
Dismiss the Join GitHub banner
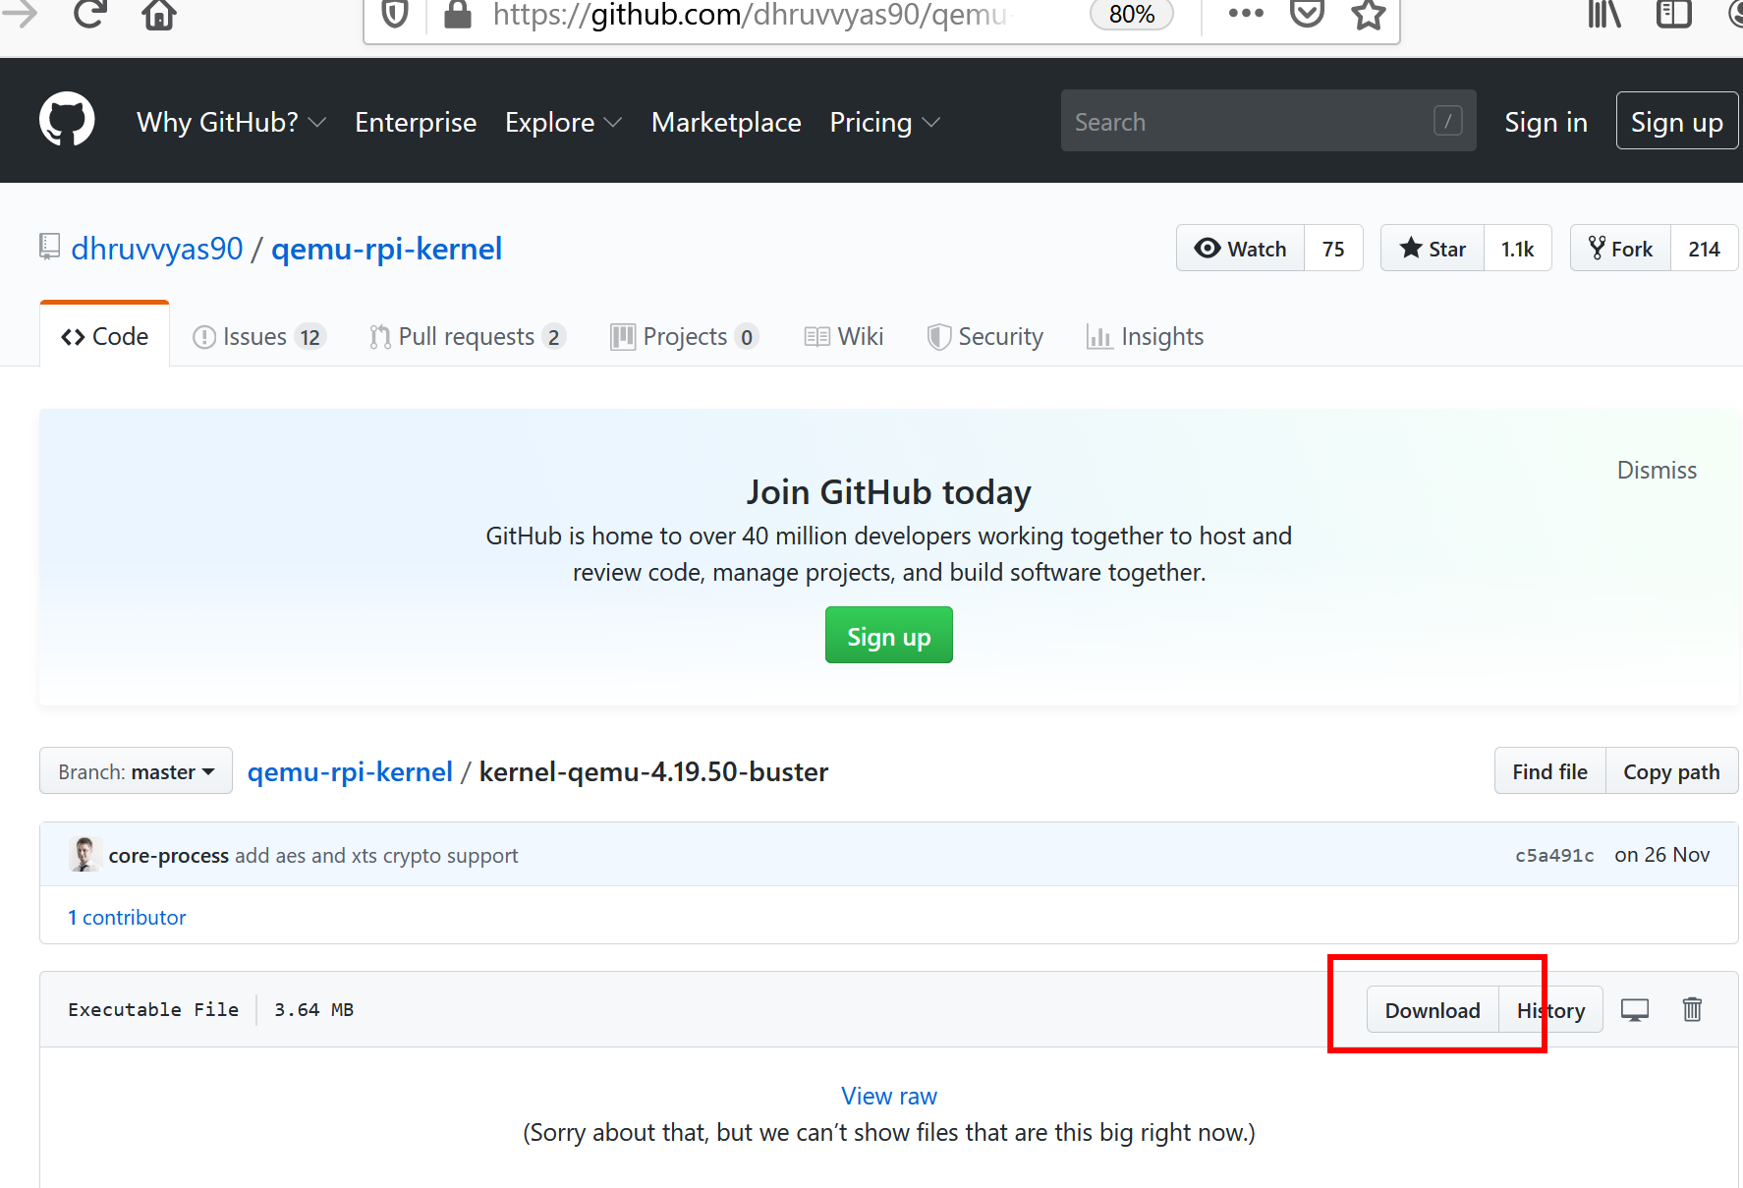click(x=1657, y=471)
